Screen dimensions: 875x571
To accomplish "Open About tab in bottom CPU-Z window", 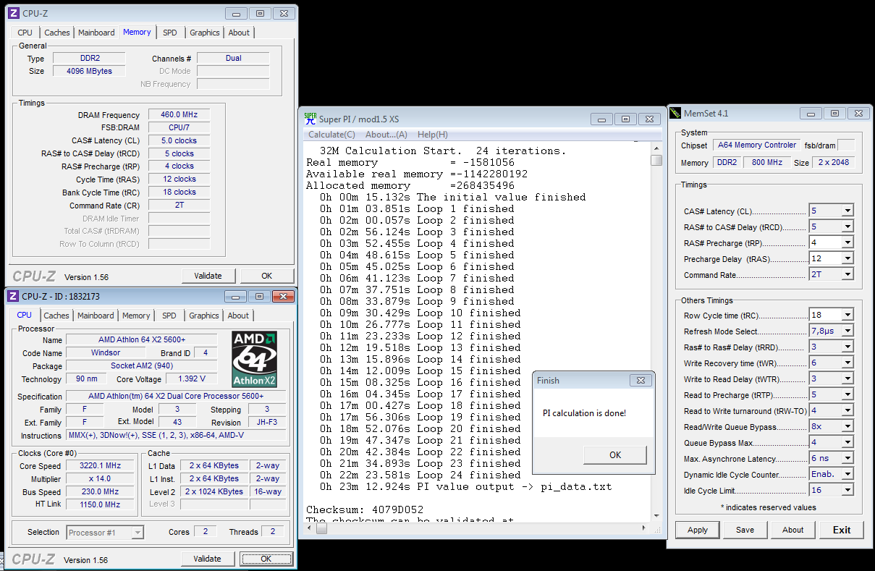I will tap(238, 316).
